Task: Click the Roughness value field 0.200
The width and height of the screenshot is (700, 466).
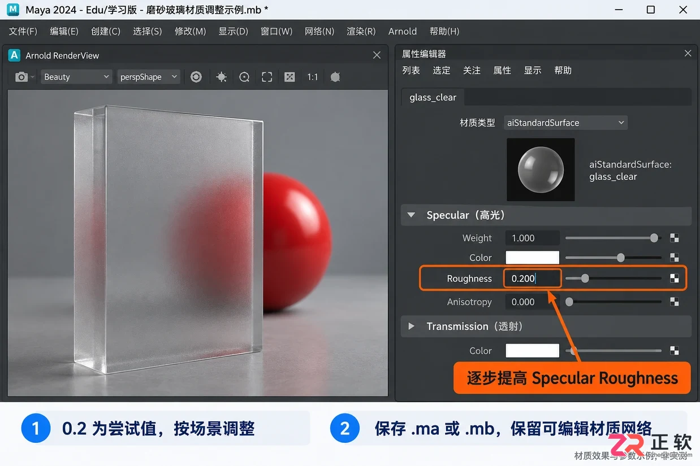Action: [x=532, y=278]
